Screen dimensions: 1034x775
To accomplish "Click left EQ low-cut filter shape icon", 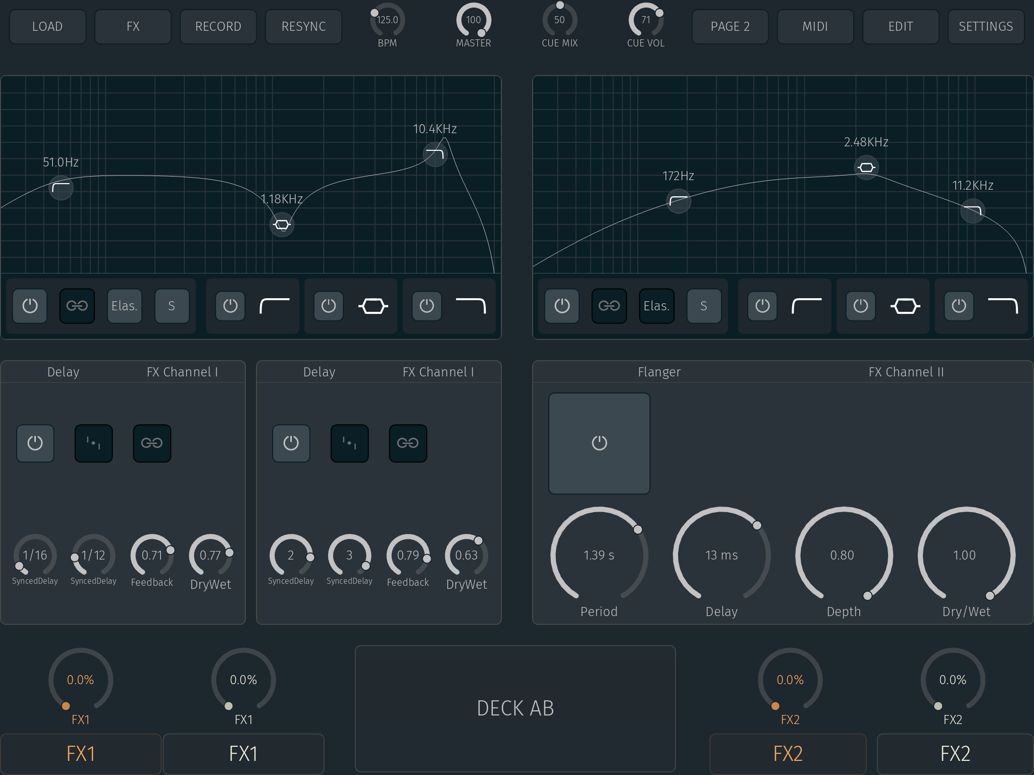I will (274, 306).
